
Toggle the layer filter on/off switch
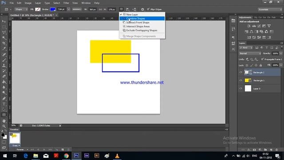coord(282,48)
